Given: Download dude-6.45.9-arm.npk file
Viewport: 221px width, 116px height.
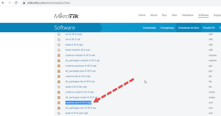Looking at the screenshot, I should pos(77,113).
